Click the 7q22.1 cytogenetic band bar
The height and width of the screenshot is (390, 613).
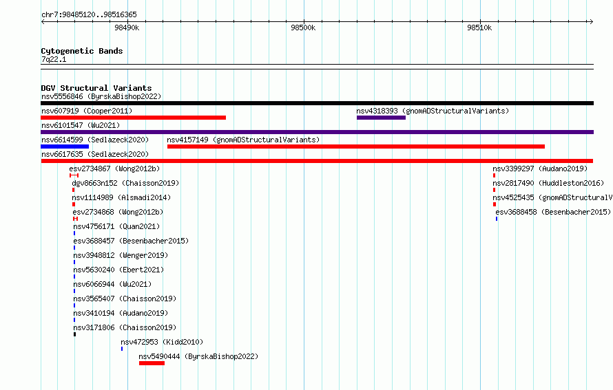coord(317,67)
